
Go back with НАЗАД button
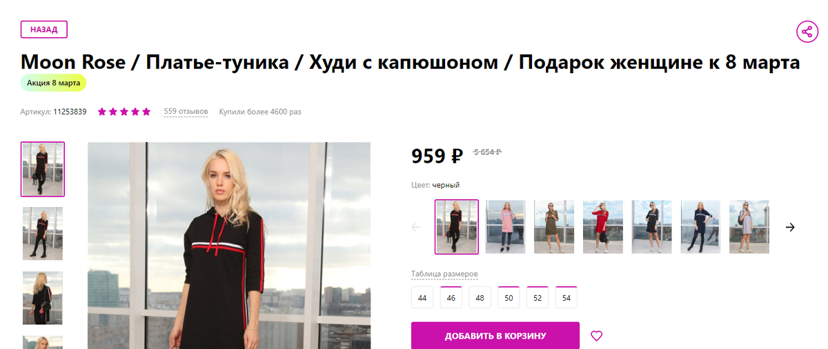click(43, 30)
